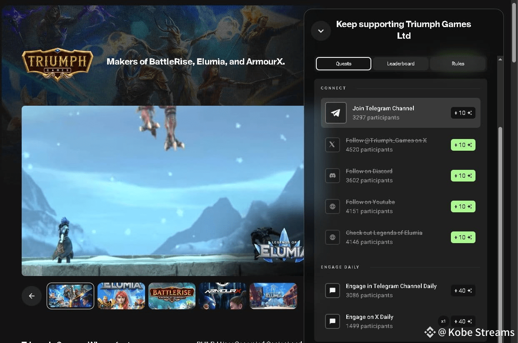This screenshot has width=518, height=343.
Task: Click chat icon for Engage on X Daily
Action: pyautogui.click(x=332, y=321)
